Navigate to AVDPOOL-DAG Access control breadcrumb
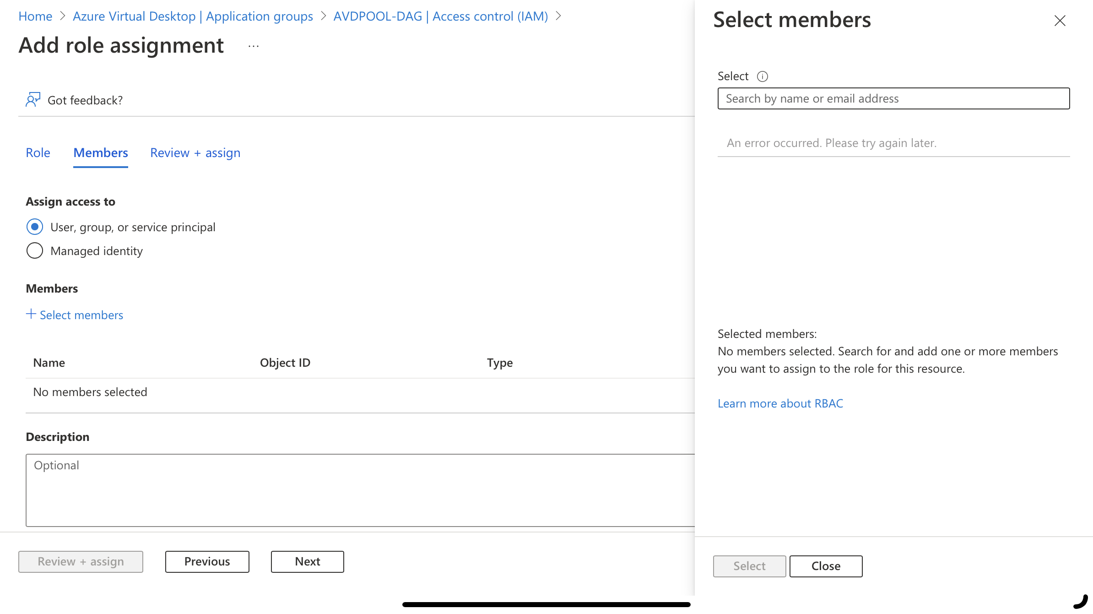 point(440,16)
